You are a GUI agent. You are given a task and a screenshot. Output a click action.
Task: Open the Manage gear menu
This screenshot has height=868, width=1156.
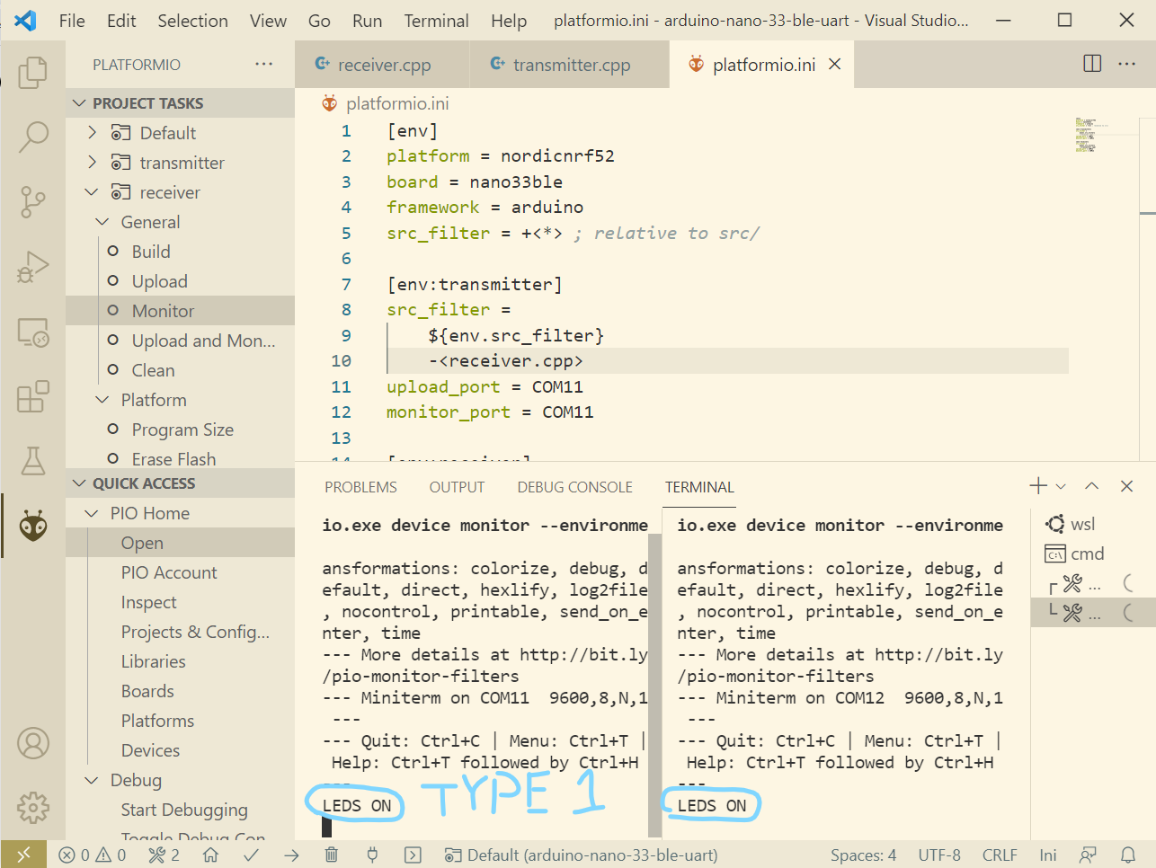point(33,808)
